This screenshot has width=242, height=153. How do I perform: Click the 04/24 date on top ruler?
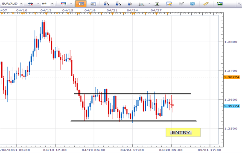point(132,11)
